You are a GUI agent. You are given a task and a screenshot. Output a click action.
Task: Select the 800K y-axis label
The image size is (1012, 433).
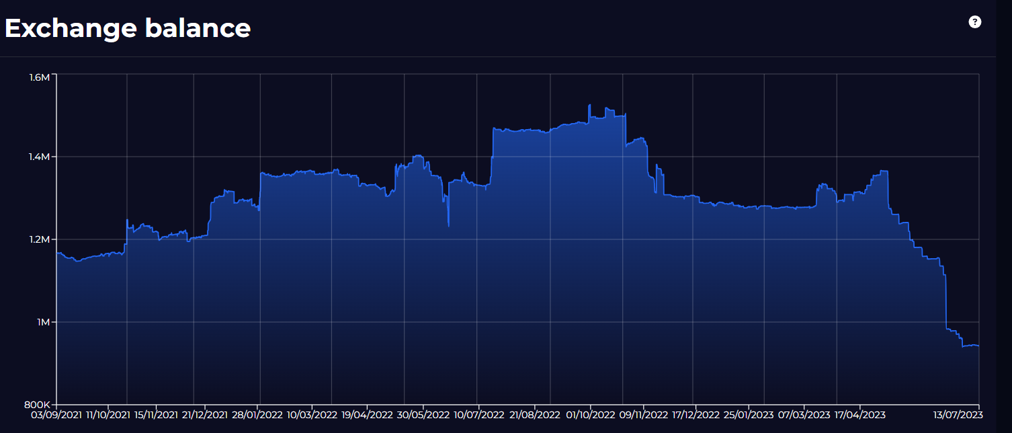tap(38, 405)
